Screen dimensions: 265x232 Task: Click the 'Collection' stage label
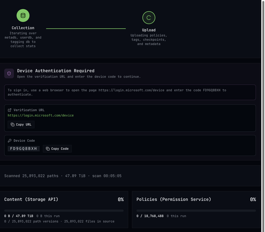click(23, 28)
